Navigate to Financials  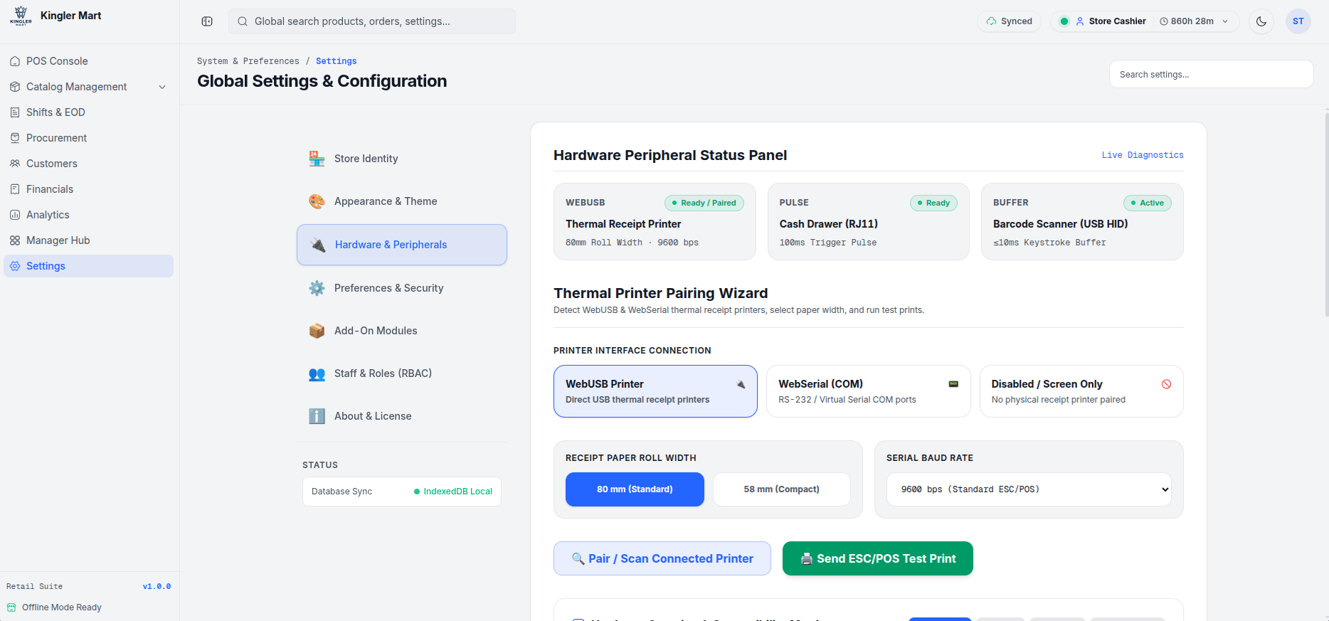[89, 189]
